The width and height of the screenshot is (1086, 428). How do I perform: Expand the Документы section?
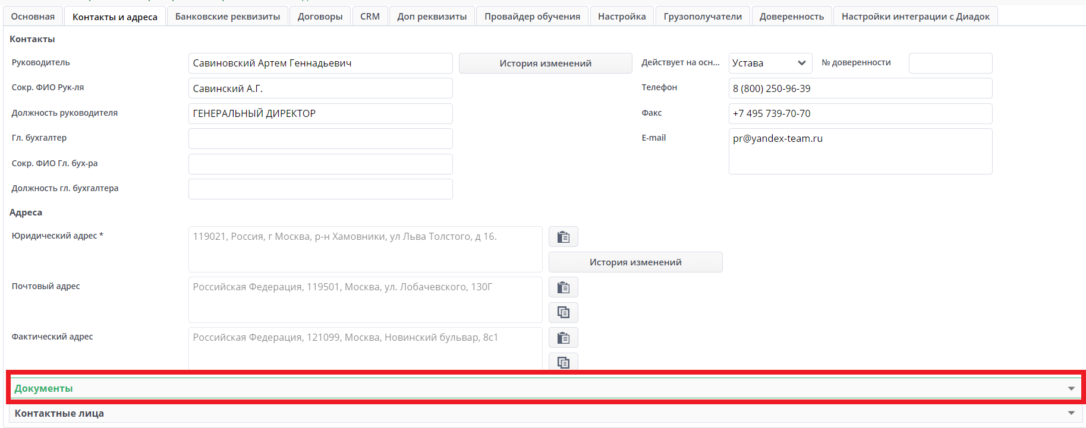[546, 388]
